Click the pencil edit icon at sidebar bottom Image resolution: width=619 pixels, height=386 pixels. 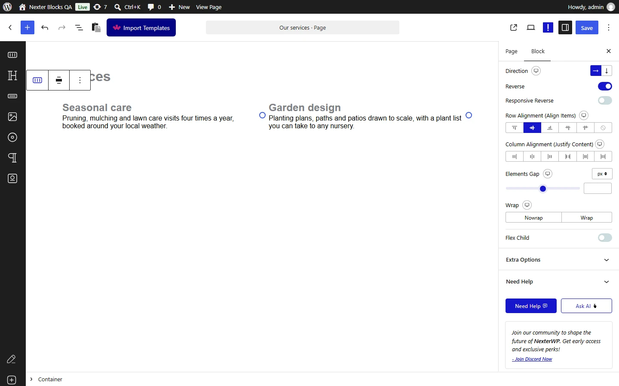[12, 359]
